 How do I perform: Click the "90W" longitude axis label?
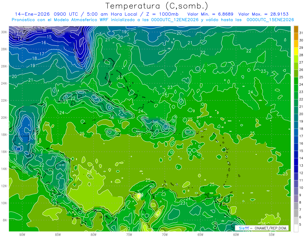tap(22, 235)
